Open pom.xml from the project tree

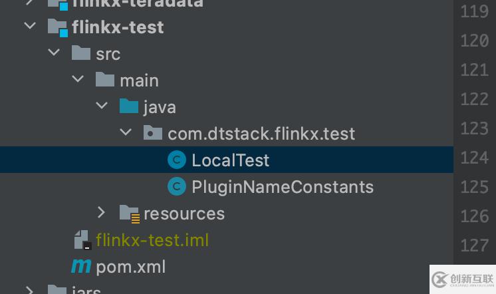pos(130,267)
